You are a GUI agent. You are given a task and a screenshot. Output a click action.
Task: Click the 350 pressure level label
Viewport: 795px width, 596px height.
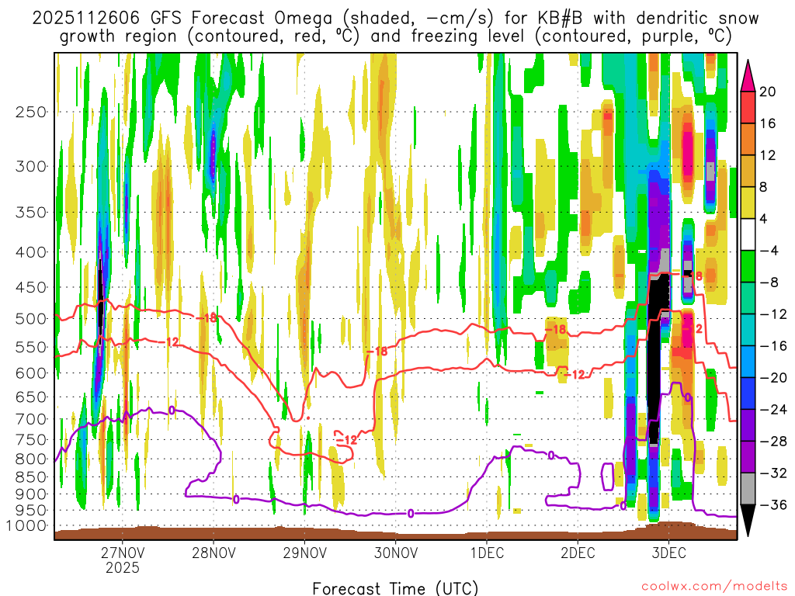point(31,212)
